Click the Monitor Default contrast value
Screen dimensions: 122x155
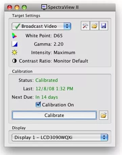(71, 61)
